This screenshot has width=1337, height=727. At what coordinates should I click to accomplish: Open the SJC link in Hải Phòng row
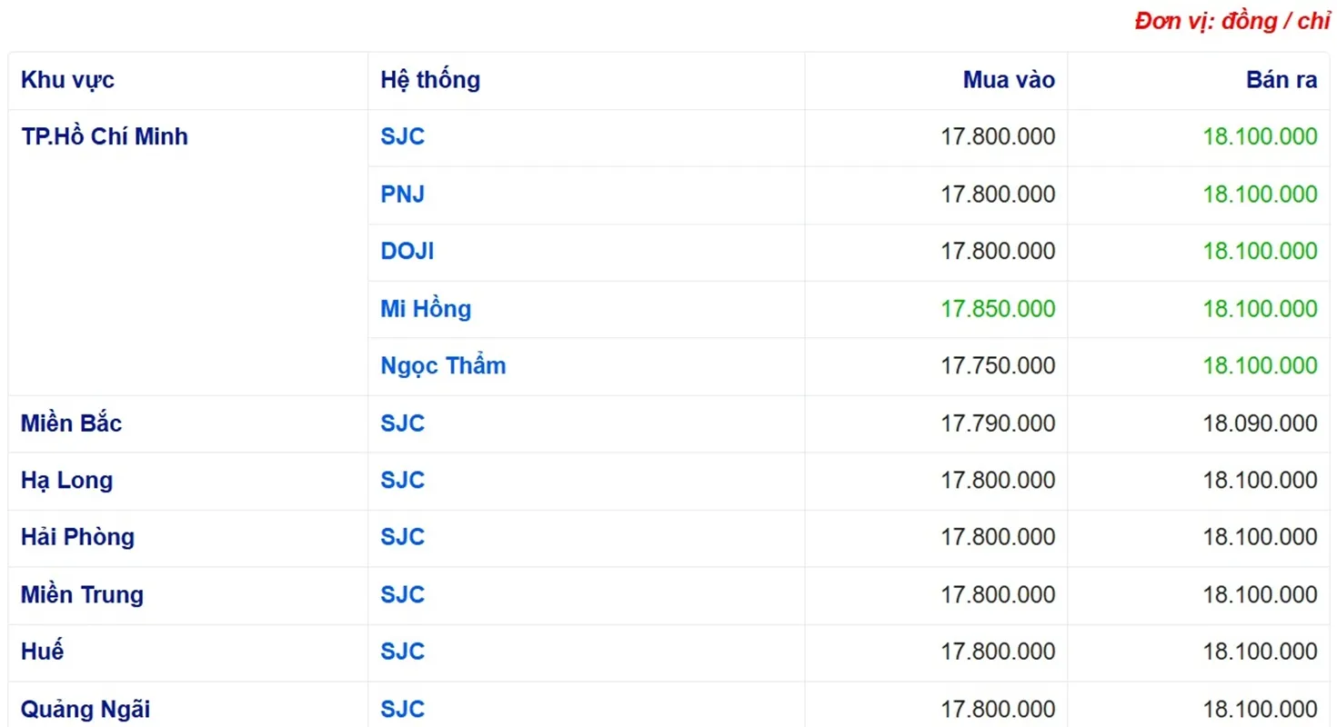tap(402, 537)
